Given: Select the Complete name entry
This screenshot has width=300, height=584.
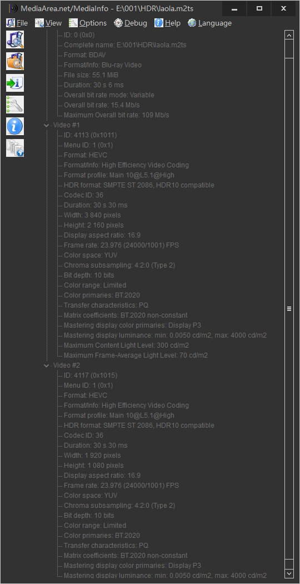Looking at the screenshot, I should pyautogui.click(x=125, y=45).
